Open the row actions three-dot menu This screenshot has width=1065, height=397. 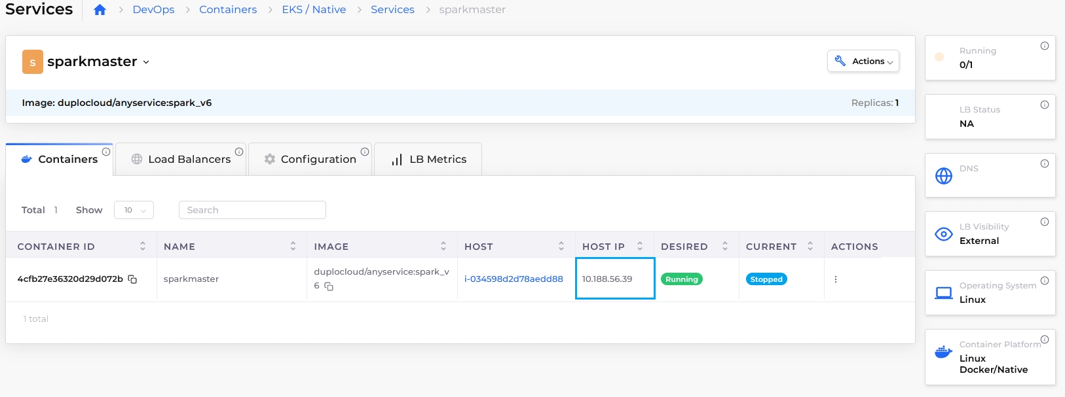click(835, 279)
